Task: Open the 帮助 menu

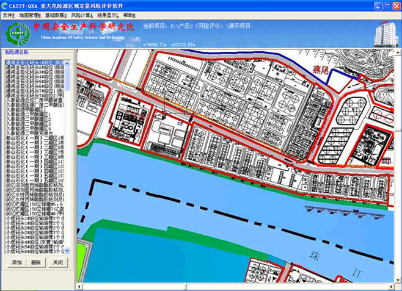Action: [x=130, y=15]
